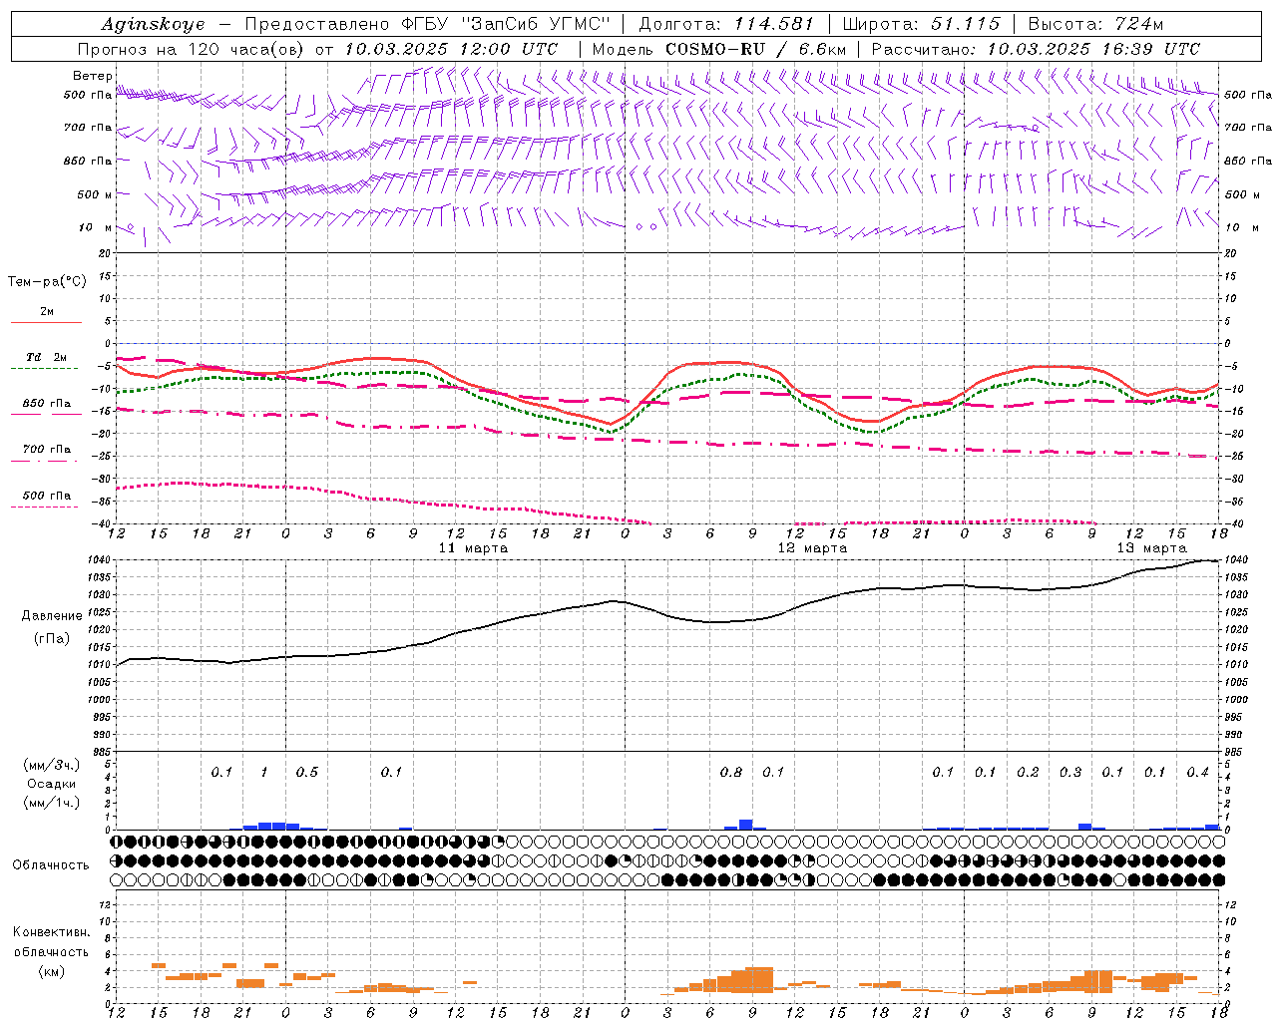Click the 0.3 precipitation amount value
This screenshot has width=1277, height=1021.
[1070, 772]
